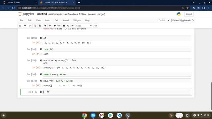Interrupt the kernel with the stop icon
The image size is (212, 119).
[x=64, y=26]
